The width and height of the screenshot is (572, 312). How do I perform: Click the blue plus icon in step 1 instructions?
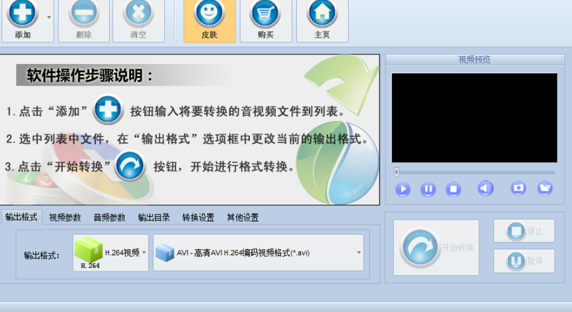108,109
